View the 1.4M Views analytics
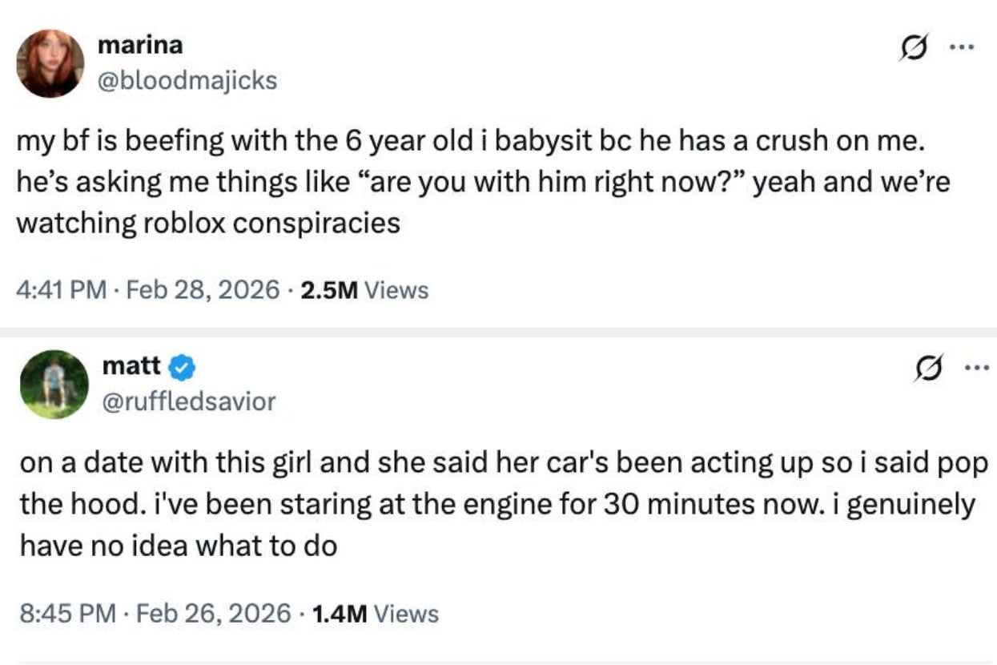Viewport: 997px width, 665px height. tap(375, 614)
